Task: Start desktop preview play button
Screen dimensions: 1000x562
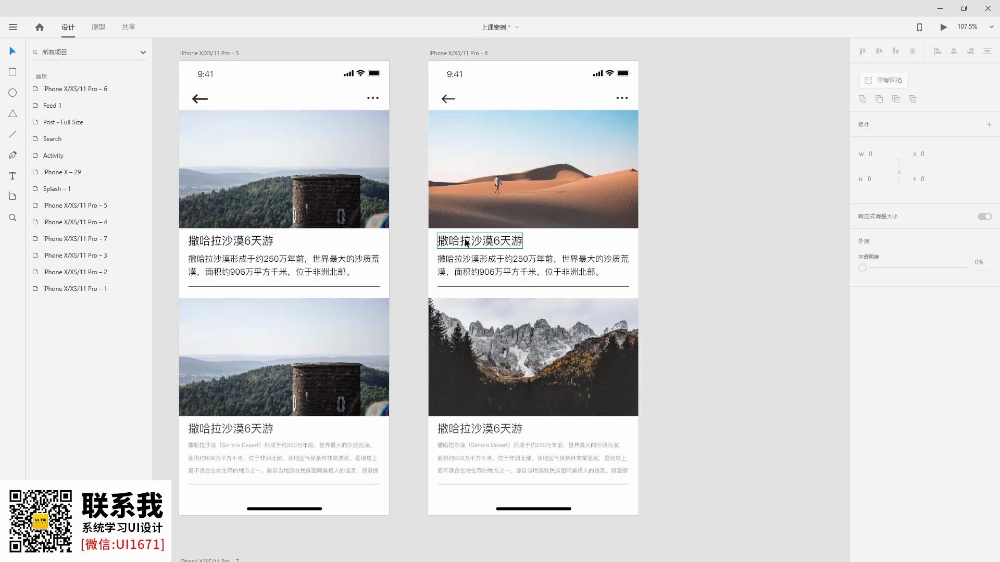Action: [943, 27]
